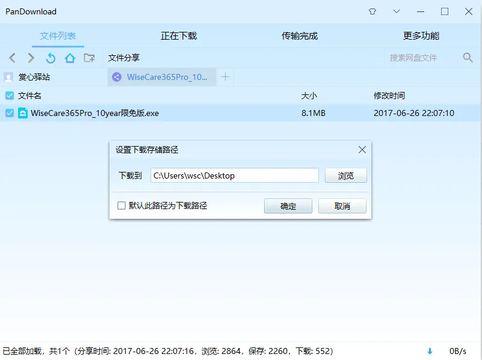This screenshot has height=360, width=482.
Task: Cancel with the 取消 button
Action: [x=342, y=206]
